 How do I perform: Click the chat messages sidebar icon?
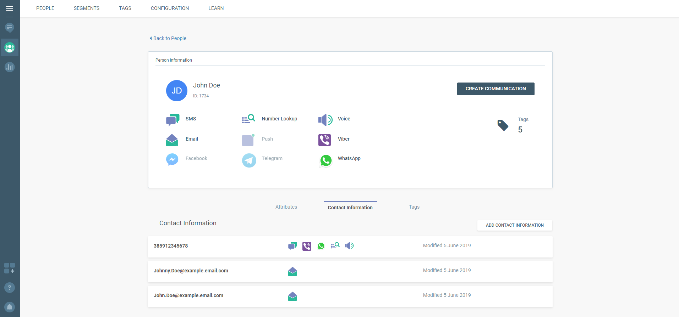point(10,28)
